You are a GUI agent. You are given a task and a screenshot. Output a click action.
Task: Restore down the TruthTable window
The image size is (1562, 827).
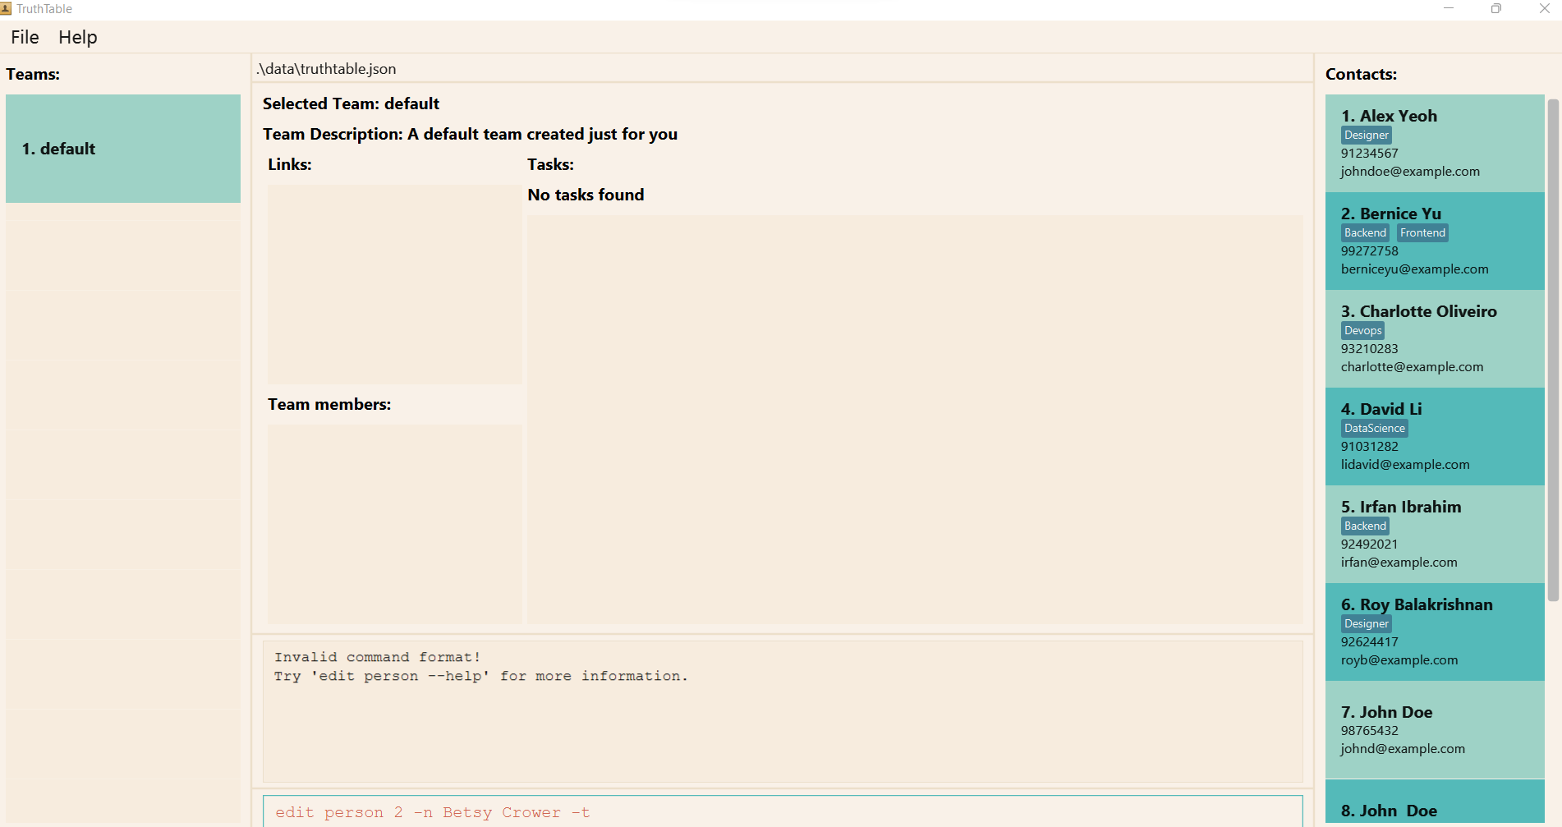tap(1496, 8)
